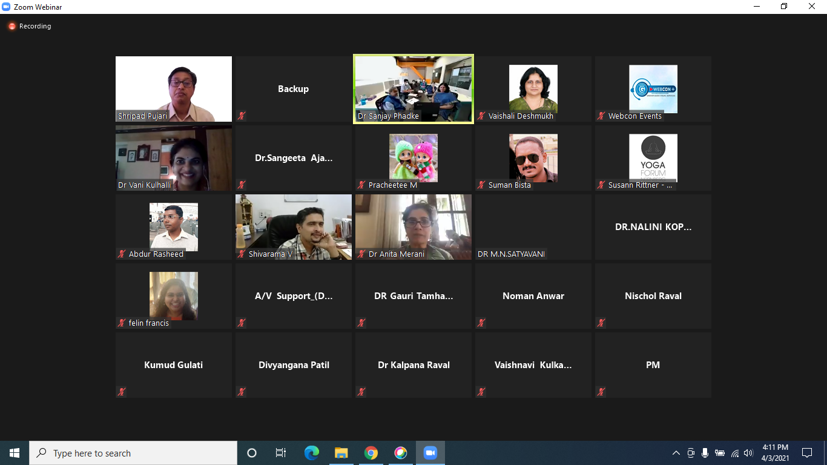Viewport: 827px width, 465px height.
Task: Click the Type here to search box
Action: click(133, 453)
